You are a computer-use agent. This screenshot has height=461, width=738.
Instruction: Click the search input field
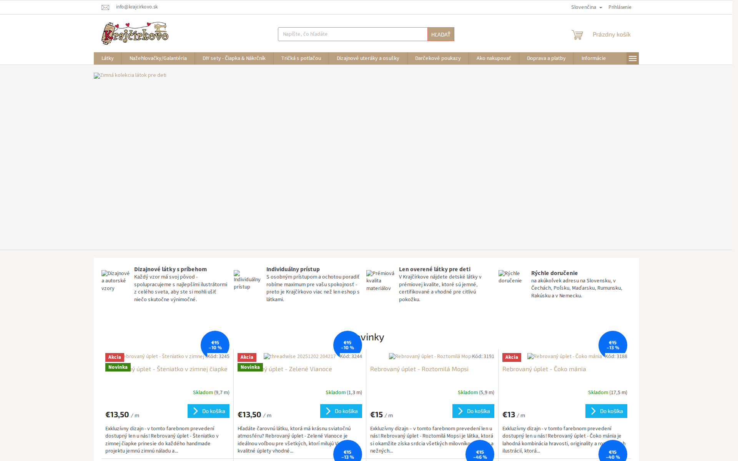pyautogui.click(x=352, y=34)
